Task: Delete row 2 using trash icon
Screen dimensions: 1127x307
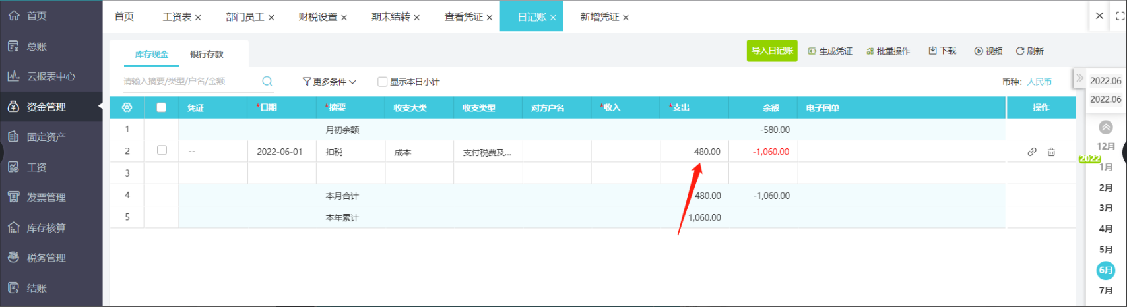Action: coord(1051,152)
